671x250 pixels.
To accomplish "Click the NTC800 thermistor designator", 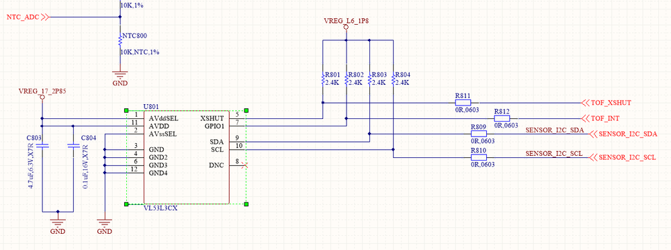I will coord(135,36).
